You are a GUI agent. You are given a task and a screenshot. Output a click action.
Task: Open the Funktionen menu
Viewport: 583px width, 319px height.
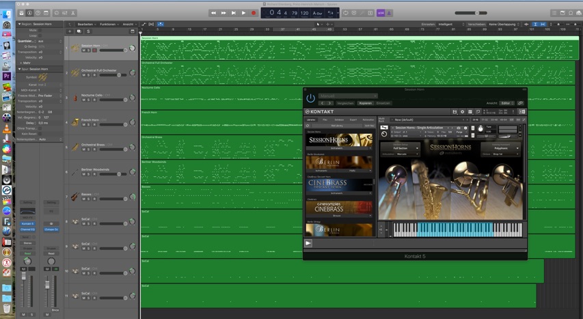click(109, 24)
